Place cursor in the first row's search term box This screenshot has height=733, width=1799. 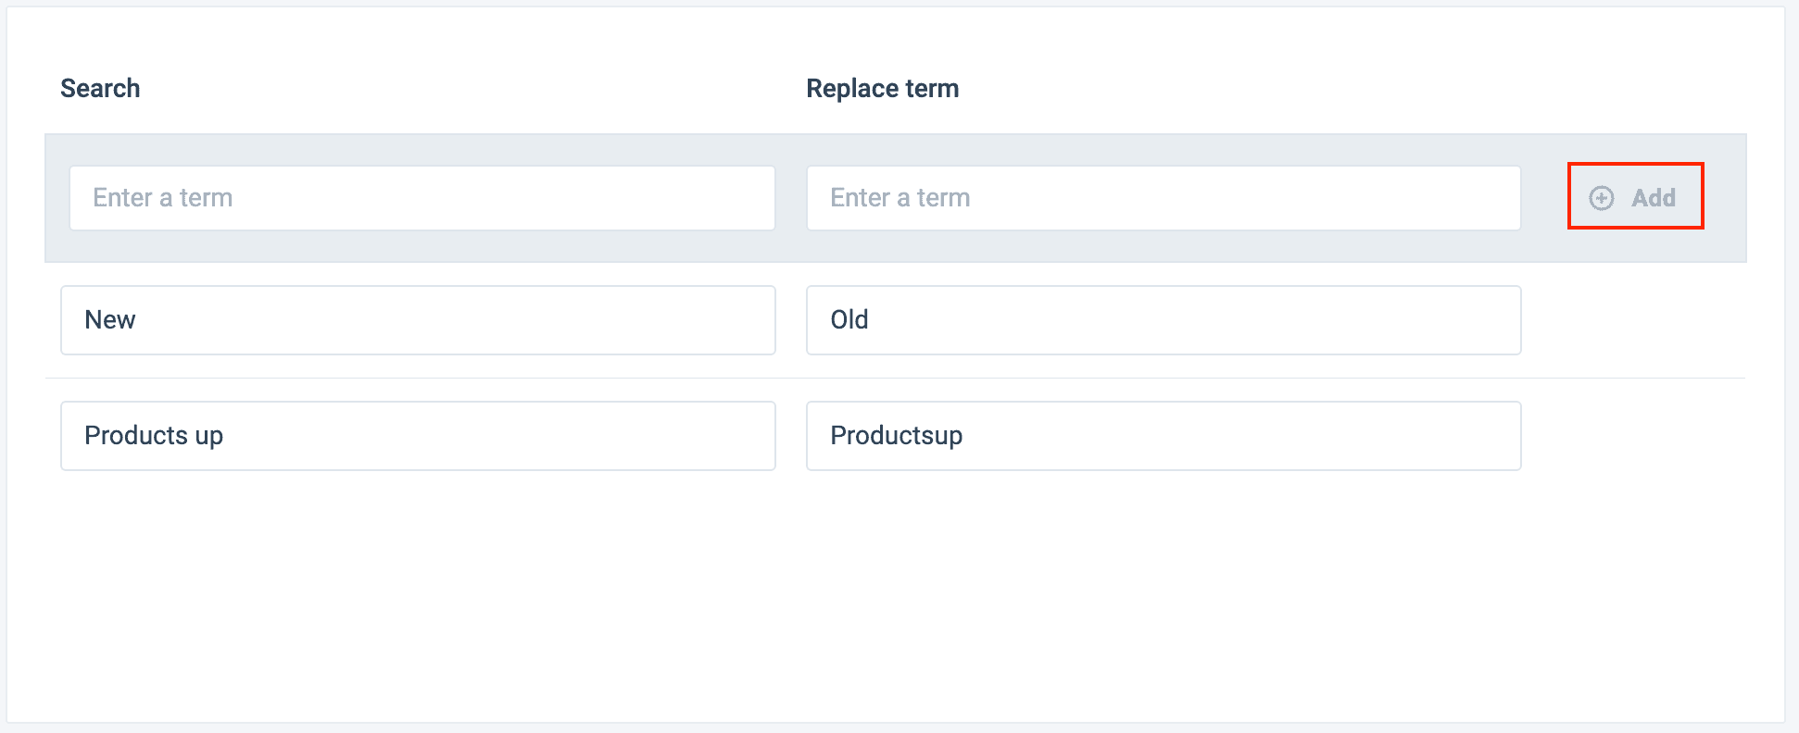[418, 320]
